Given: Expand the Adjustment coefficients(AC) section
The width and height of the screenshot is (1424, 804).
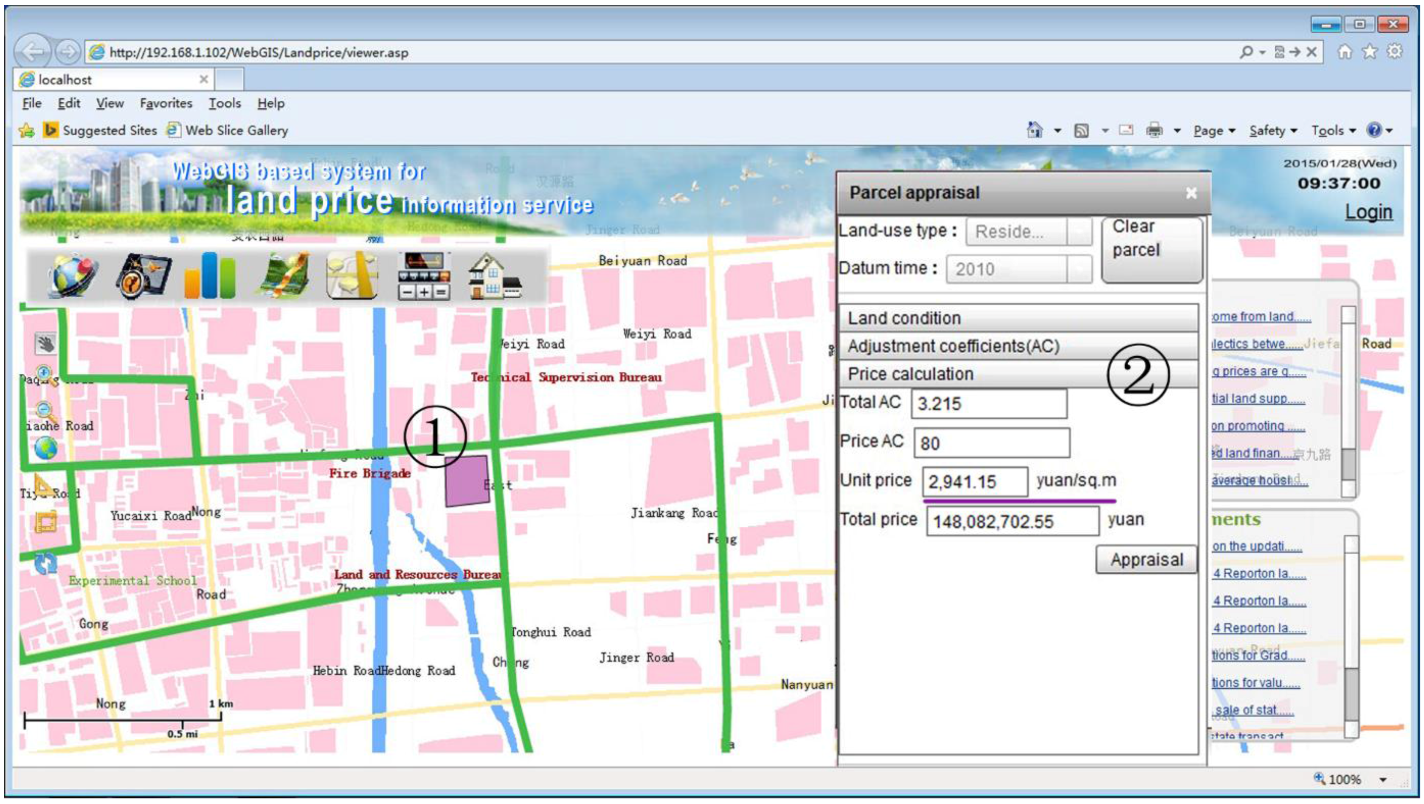Looking at the screenshot, I should pos(1018,346).
